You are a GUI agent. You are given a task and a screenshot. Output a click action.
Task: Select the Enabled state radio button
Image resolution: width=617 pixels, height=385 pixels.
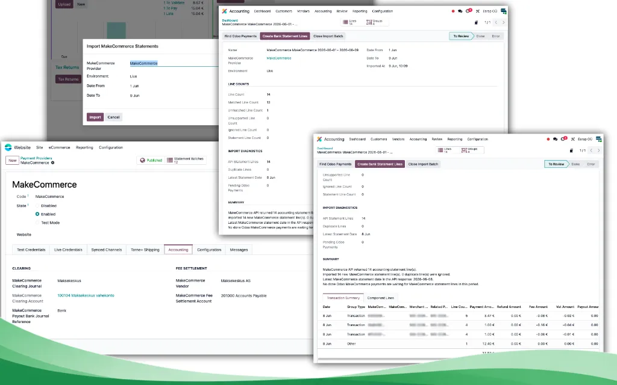click(x=37, y=214)
